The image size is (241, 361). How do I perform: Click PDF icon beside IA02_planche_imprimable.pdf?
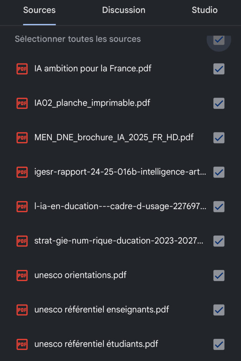[x=22, y=103]
